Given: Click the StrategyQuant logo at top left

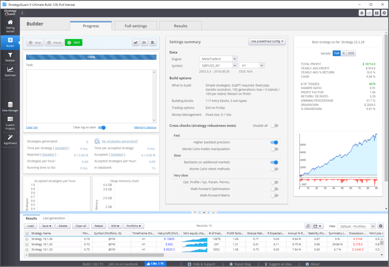Looking at the screenshot, I should (10, 12).
